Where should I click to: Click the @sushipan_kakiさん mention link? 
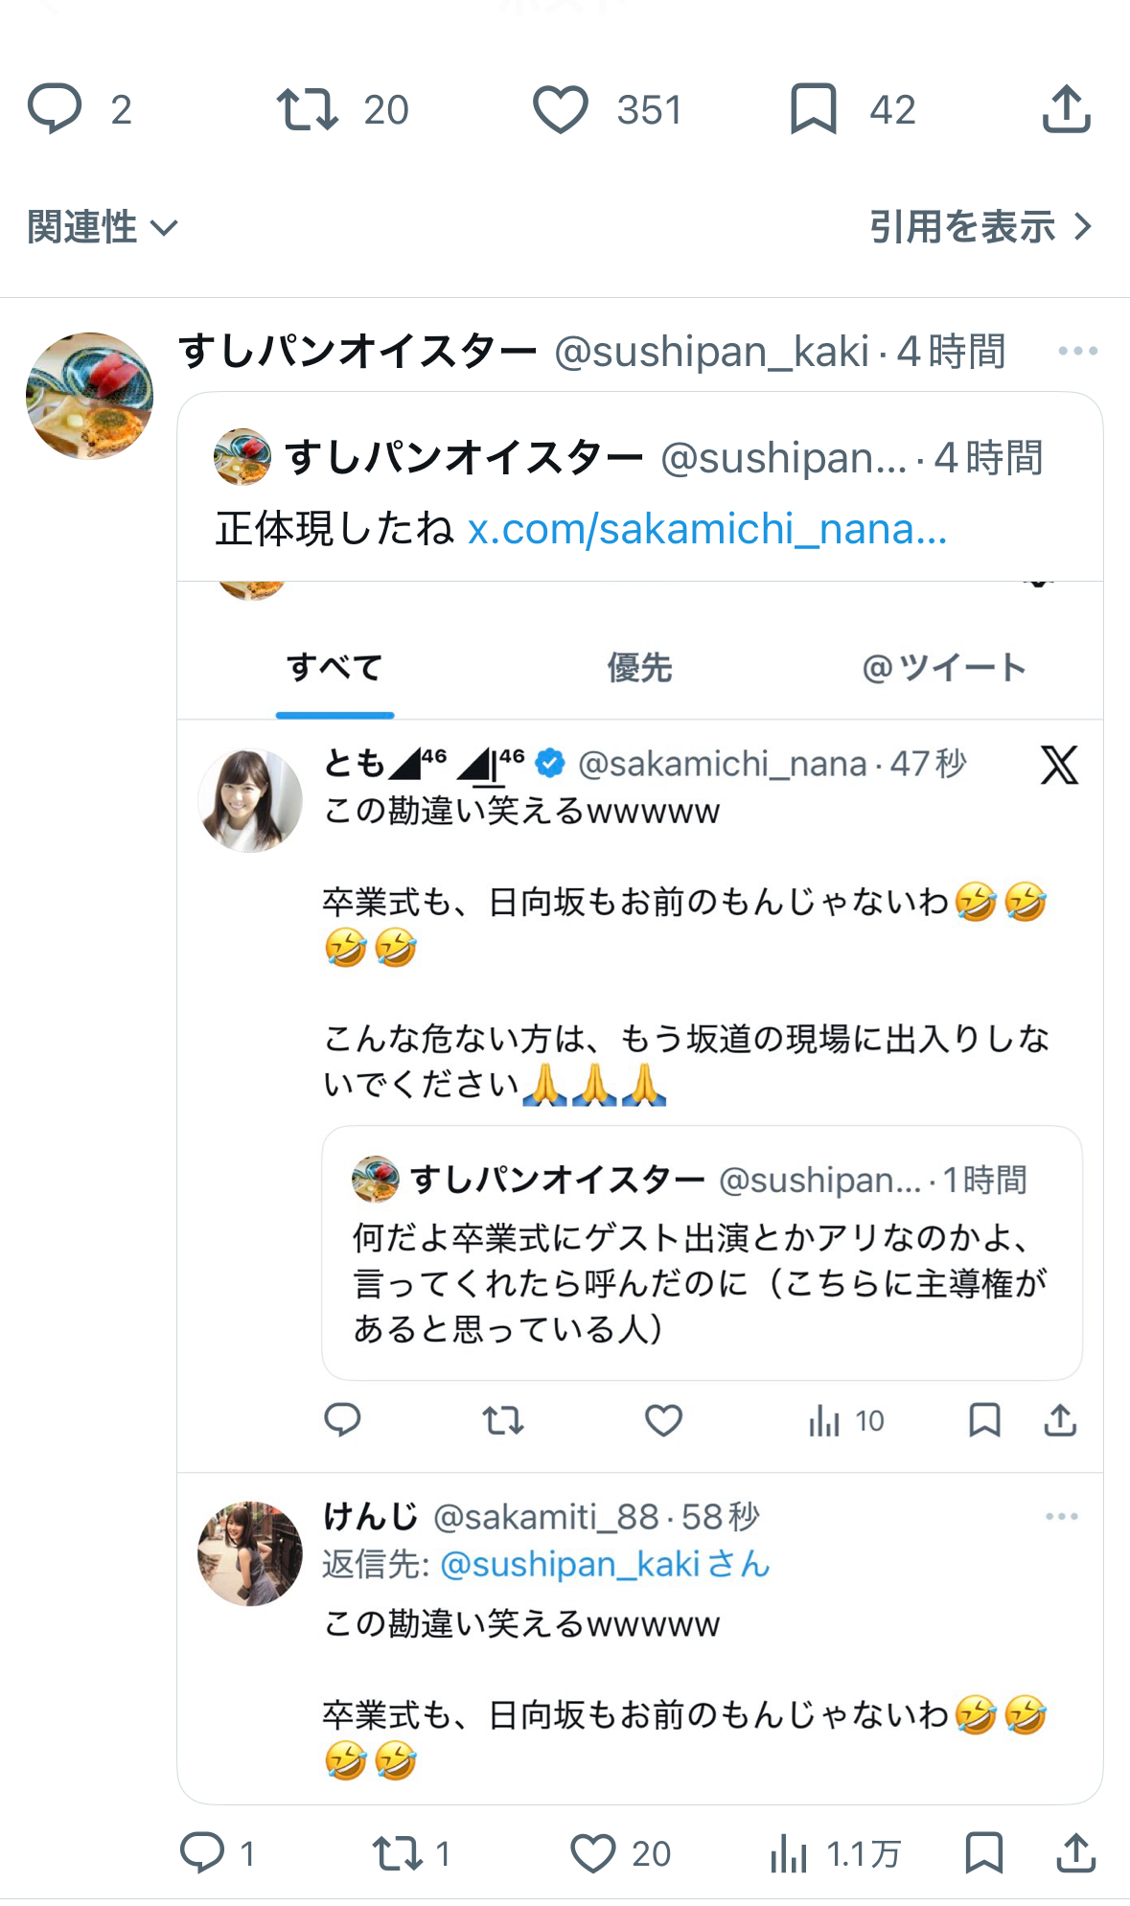pos(605,1564)
